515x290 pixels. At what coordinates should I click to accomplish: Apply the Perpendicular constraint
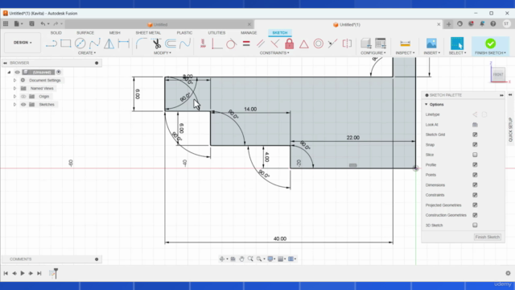[x=274, y=43]
